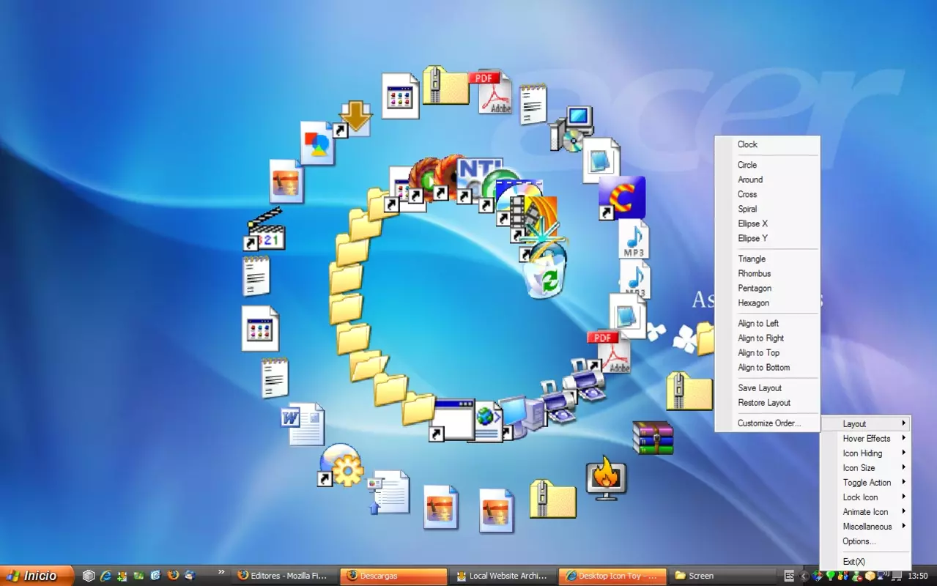Launch Internet Explorer from quick launch

click(x=105, y=576)
